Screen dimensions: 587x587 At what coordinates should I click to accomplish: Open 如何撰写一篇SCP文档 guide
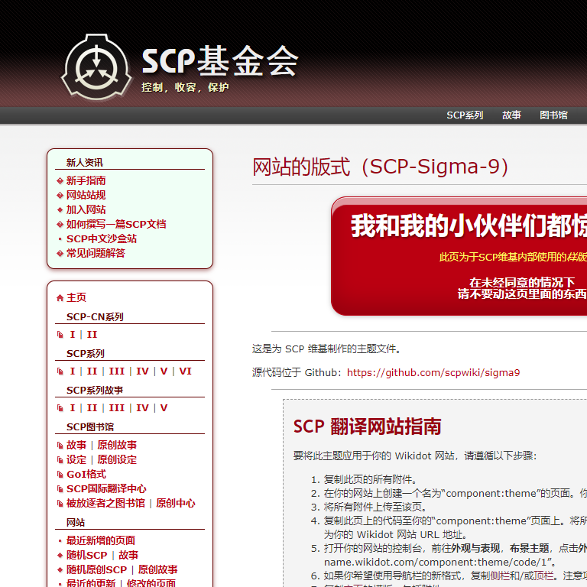tap(115, 225)
